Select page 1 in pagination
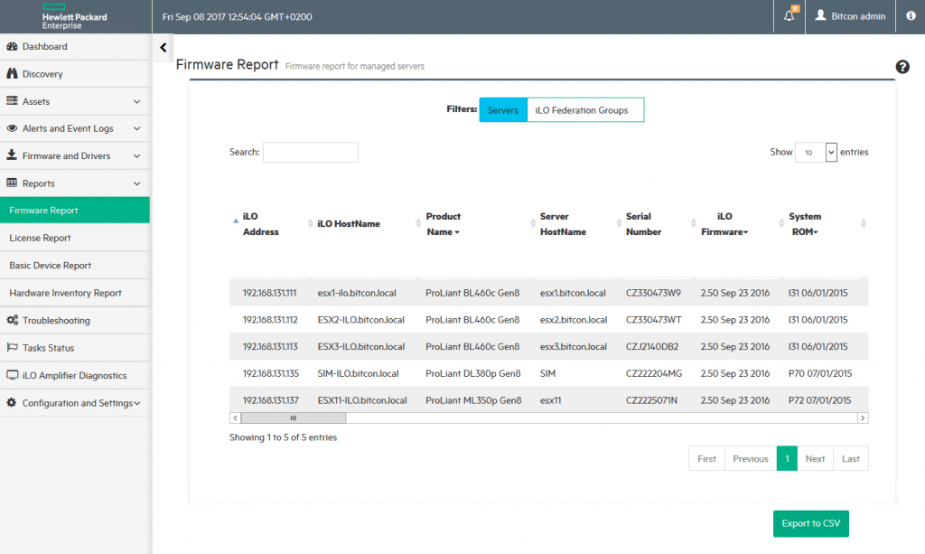The image size is (925, 554). (787, 458)
